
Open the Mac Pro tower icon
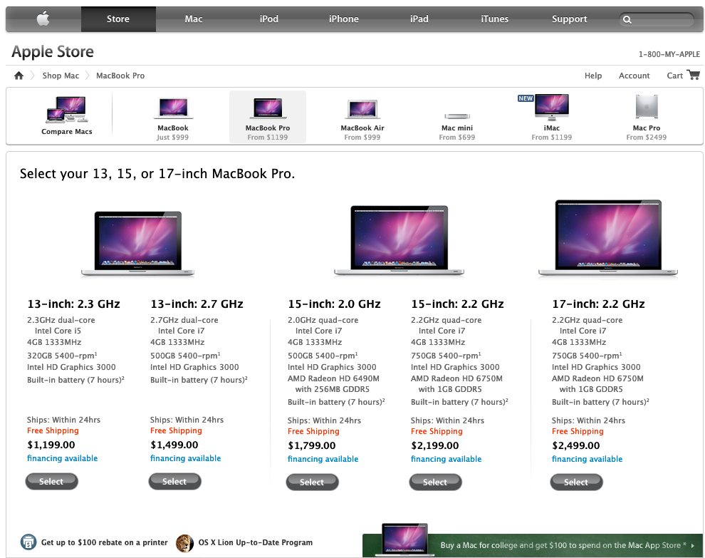click(x=647, y=107)
